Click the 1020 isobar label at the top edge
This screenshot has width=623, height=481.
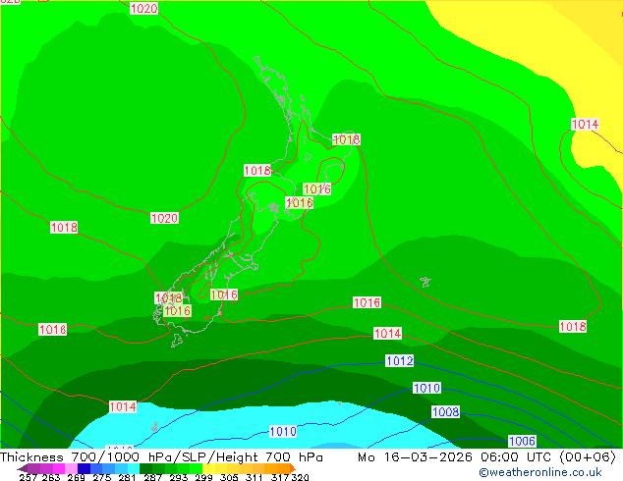pos(143,8)
